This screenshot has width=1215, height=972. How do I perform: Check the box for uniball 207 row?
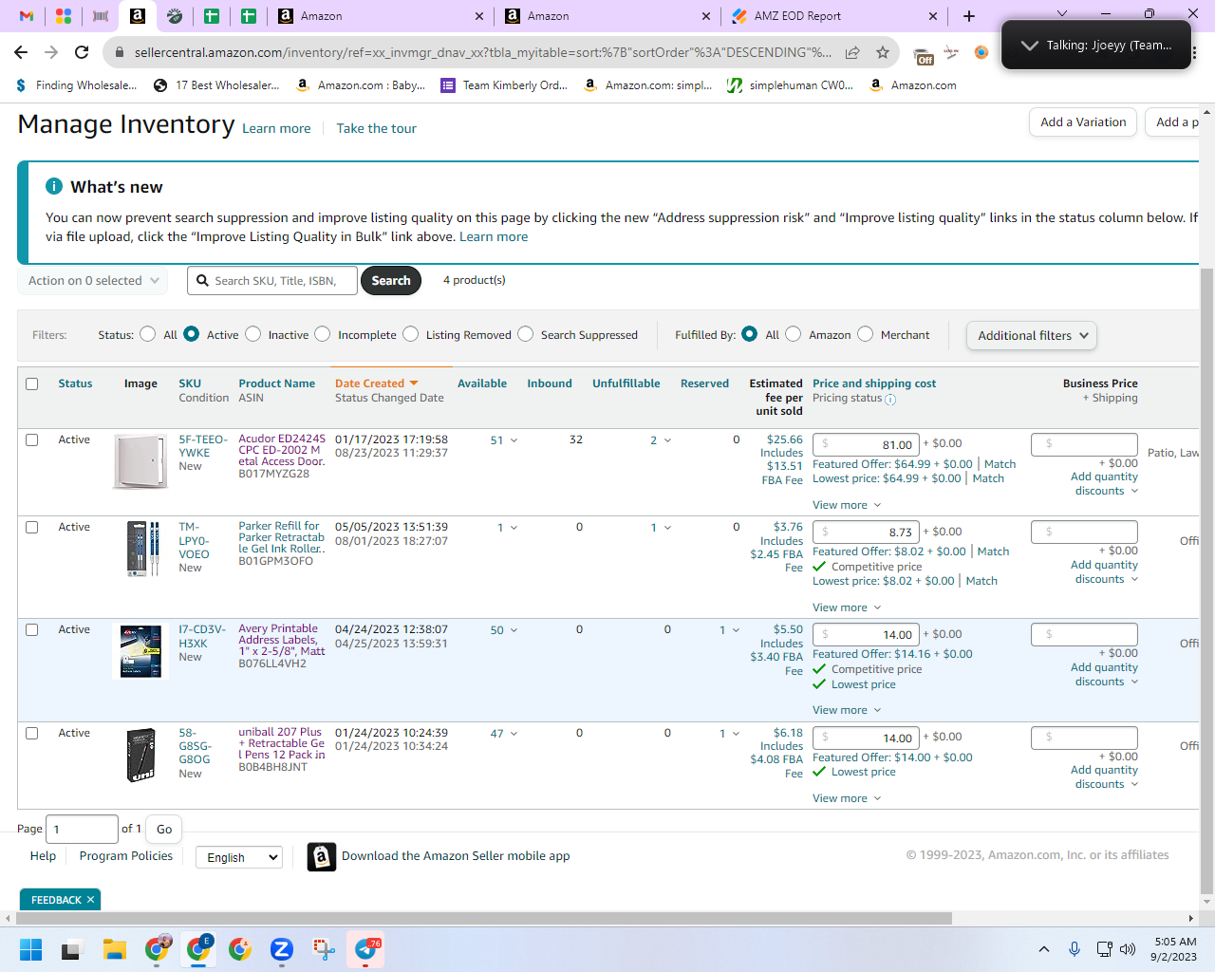pyautogui.click(x=32, y=734)
